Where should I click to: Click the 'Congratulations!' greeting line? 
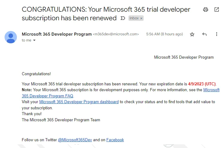tap(36, 74)
